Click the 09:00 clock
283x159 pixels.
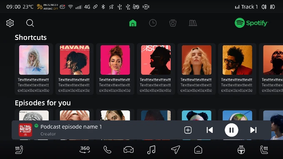pyautogui.click(x=13, y=7)
